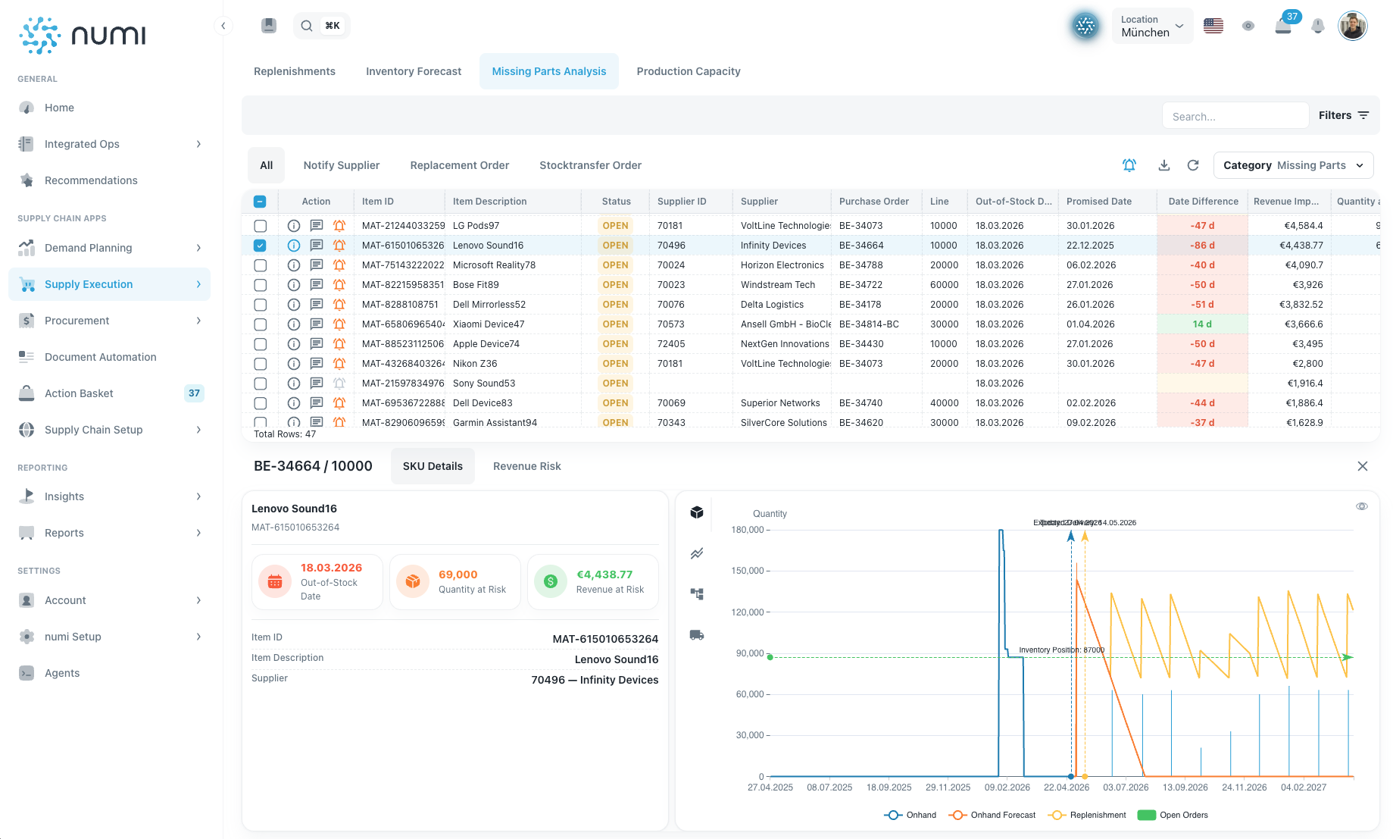Select the cube inventory view icon in chart panel
The height and width of the screenshot is (839, 1393).
coord(697,512)
